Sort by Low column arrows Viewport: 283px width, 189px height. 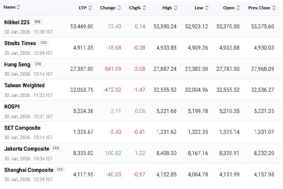(207, 8)
